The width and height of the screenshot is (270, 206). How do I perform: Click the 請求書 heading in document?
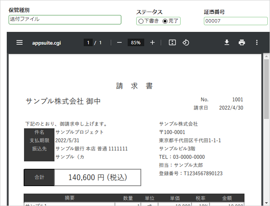(x=135, y=86)
